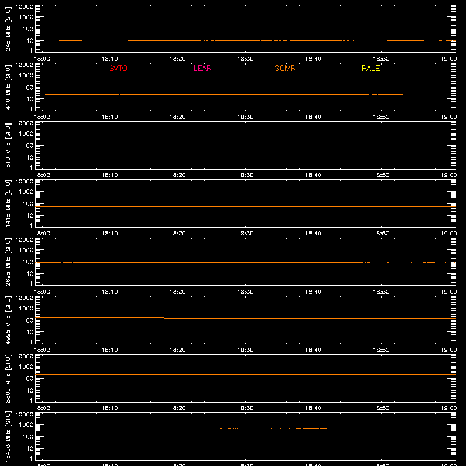Viewport: 466px width, 466px height.
Task: Click the orange flux trace in 245 MHz plot
Action: (x=245, y=40)
